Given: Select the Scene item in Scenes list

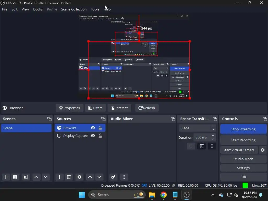Looking at the screenshot, I should tap(26, 128).
